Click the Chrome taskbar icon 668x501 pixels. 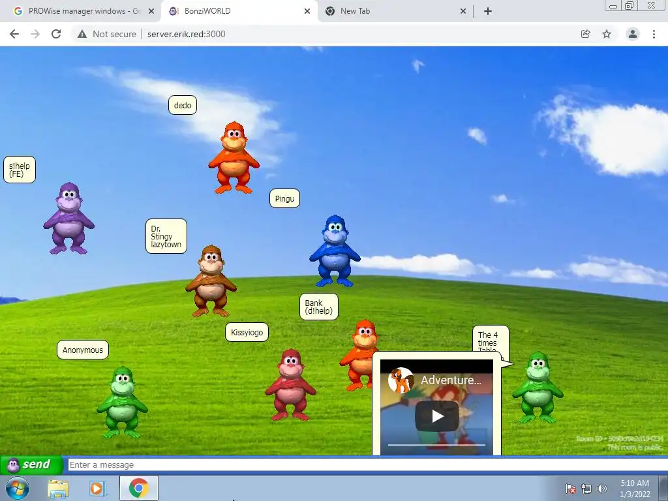point(138,488)
